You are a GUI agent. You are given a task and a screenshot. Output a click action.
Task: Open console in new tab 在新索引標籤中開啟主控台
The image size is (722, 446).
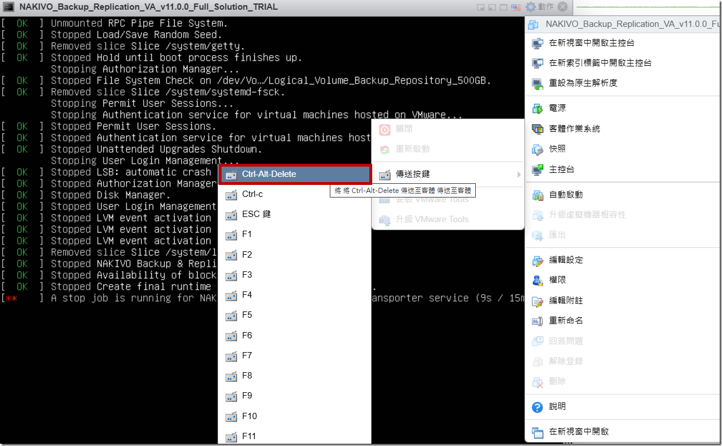622,63
